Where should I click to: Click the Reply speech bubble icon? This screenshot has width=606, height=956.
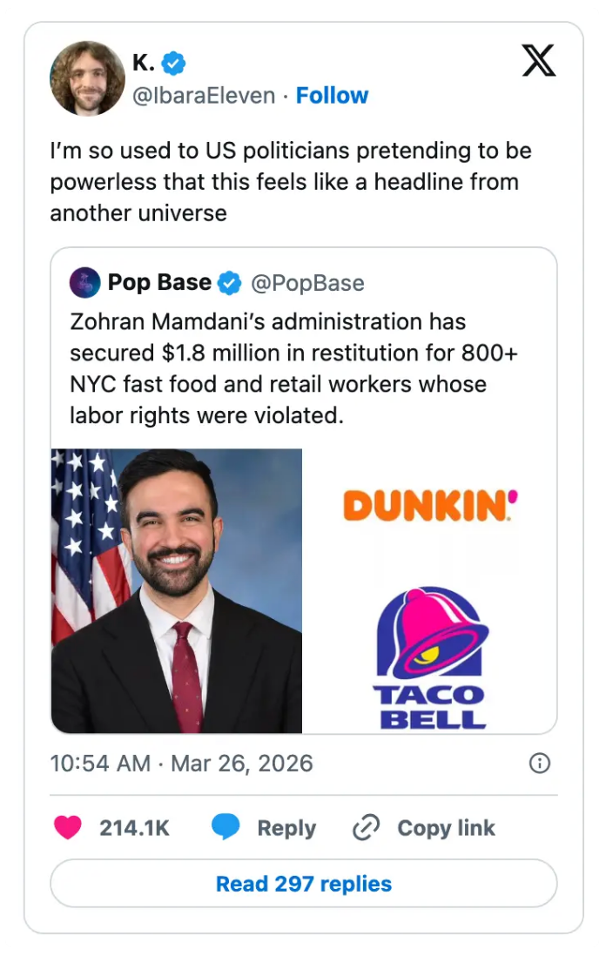pos(226,827)
